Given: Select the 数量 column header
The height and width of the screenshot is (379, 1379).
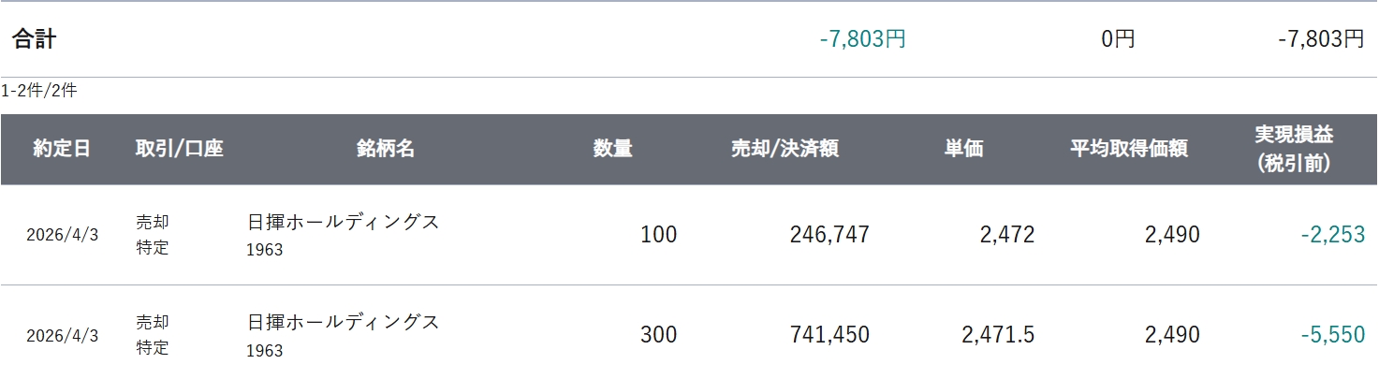Looking at the screenshot, I should pos(612,149).
